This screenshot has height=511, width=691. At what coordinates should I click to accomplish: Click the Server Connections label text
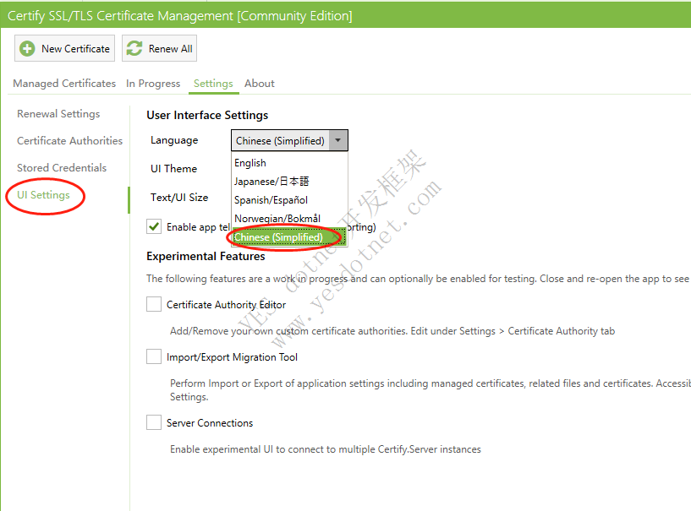(x=210, y=423)
